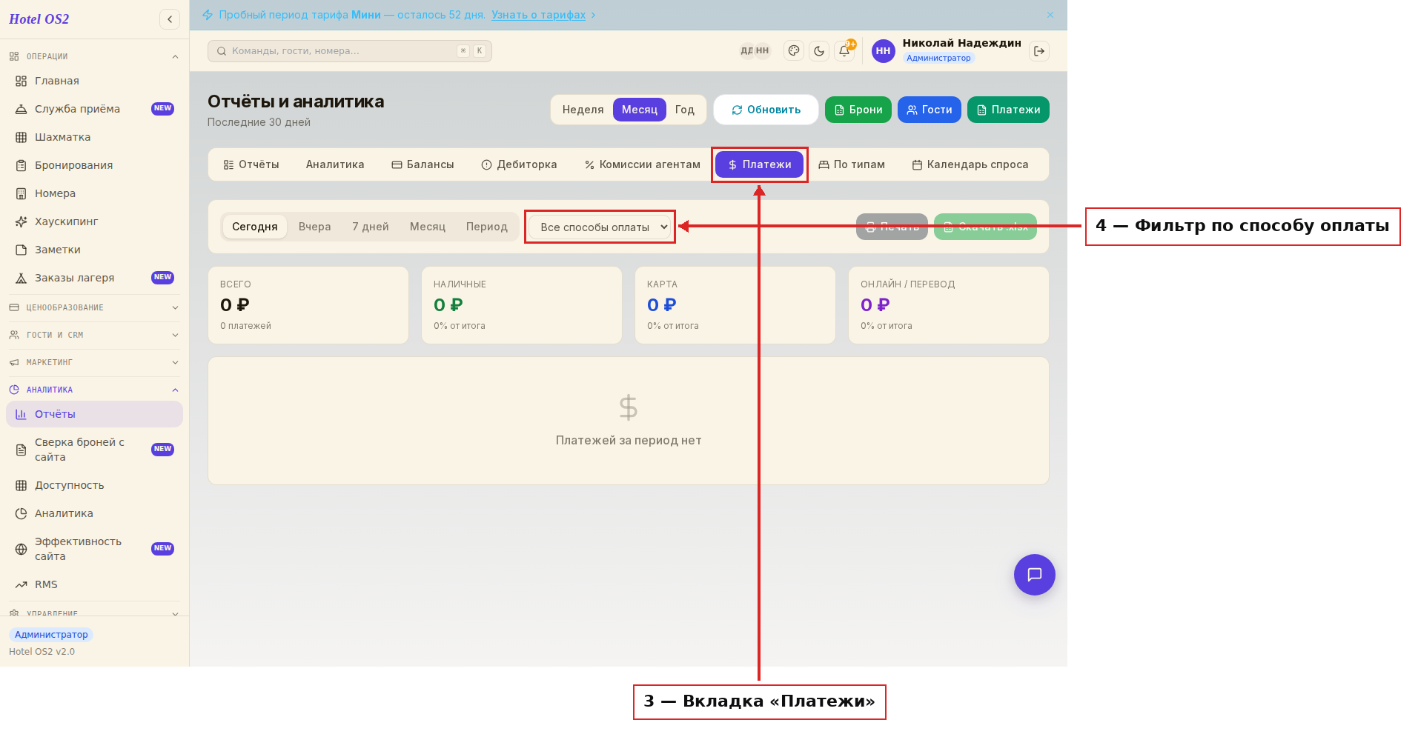Open Все способы оплаты dropdown
Image resolution: width=1418 pixels, height=737 pixels.
[600, 227]
